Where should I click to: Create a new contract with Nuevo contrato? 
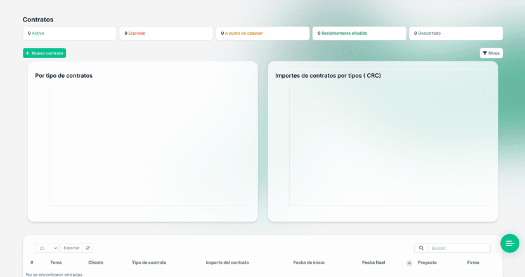click(x=44, y=53)
